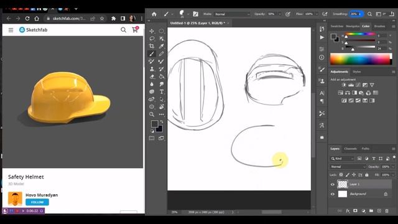Viewport: 398px width, 224px height.
Task: Toggle lock image pixels brush icon
Action: pyautogui.click(x=347, y=175)
